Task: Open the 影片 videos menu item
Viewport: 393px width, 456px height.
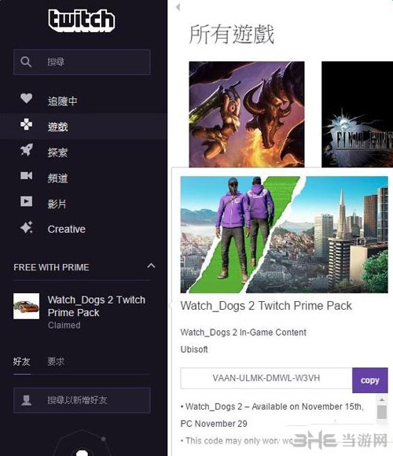Action: point(57,204)
